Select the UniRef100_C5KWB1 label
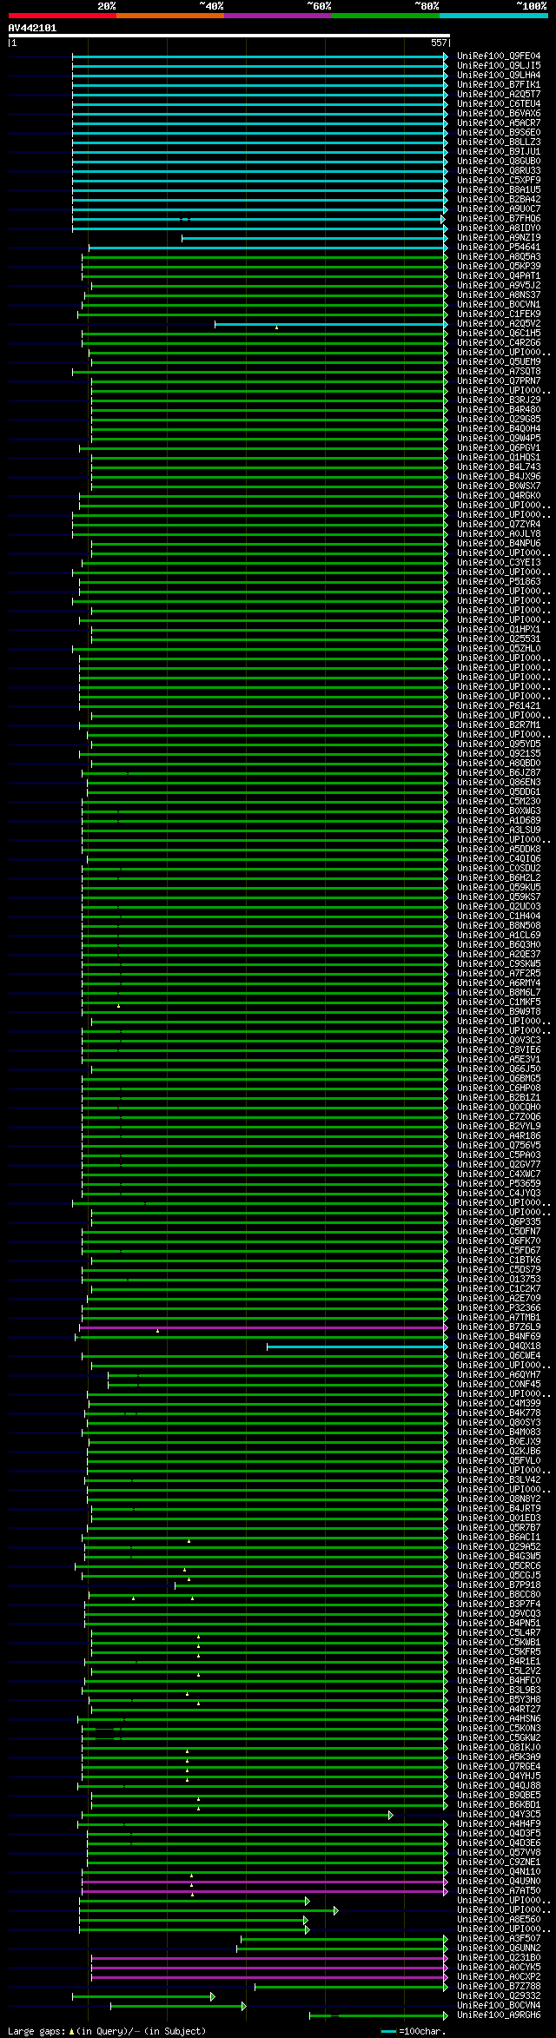The image size is (556, 2038). [499, 1643]
